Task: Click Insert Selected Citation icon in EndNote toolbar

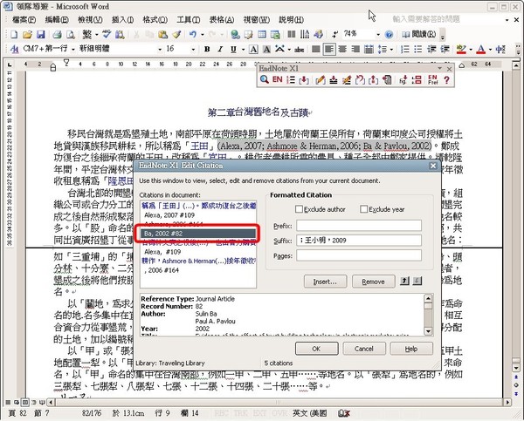Action: [304, 79]
